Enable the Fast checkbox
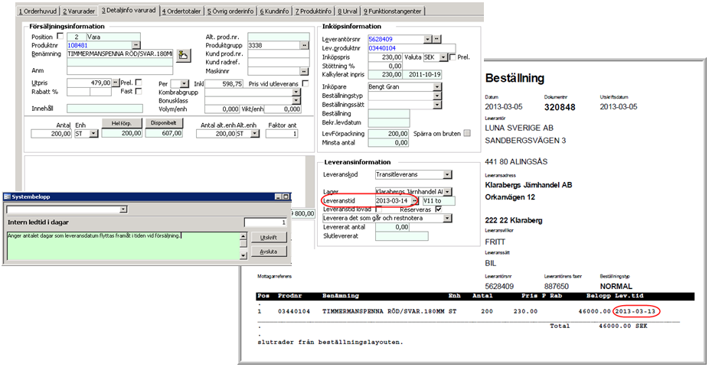This screenshot has width=709, height=367. [x=139, y=91]
